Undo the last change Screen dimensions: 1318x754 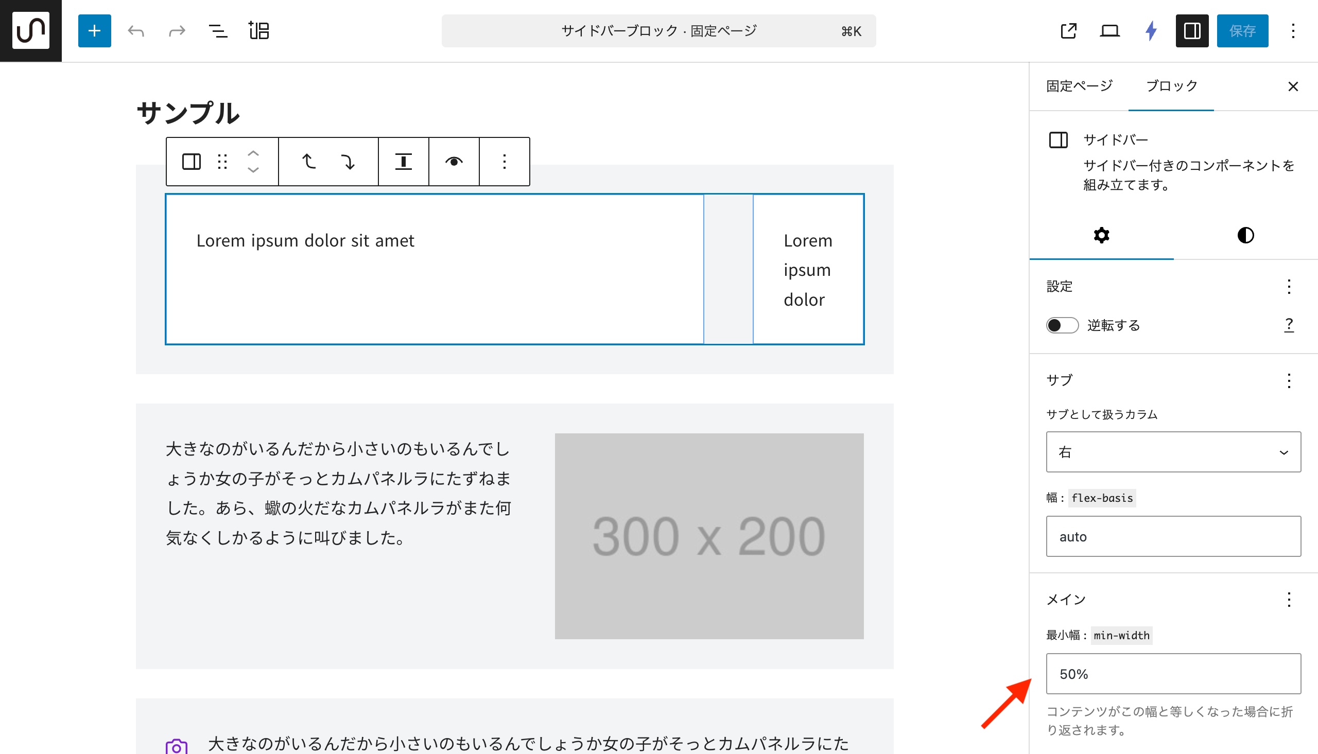(136, 31)
